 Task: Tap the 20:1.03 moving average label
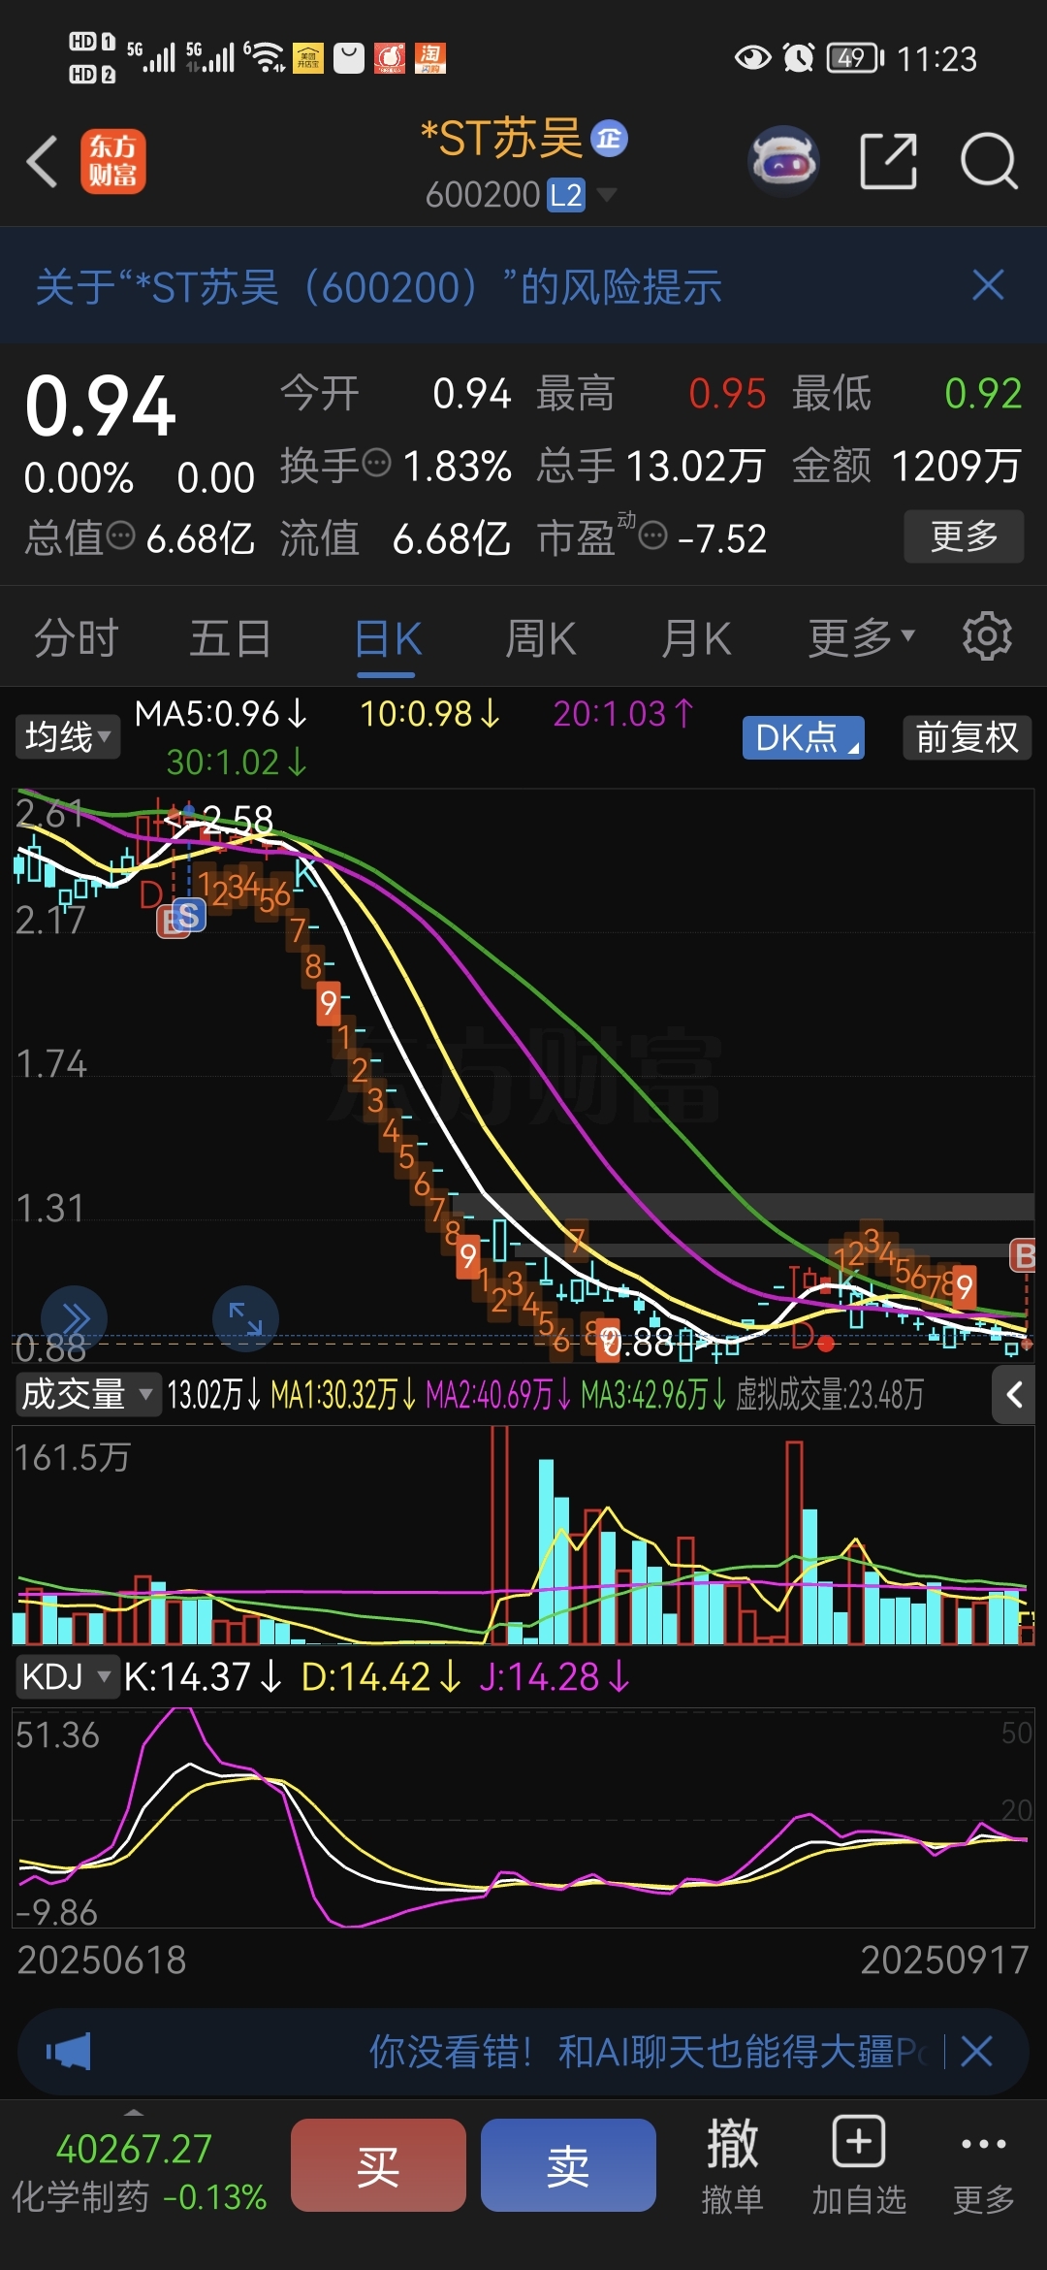point(623,714)
